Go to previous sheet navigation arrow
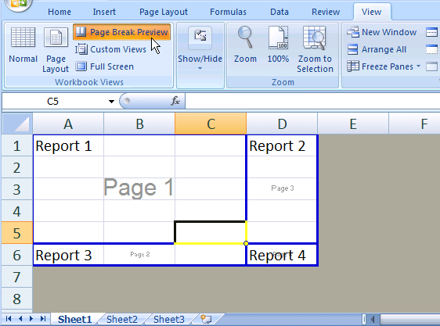Viewport: 440px width, 326px height. click(x=20, y=319)
